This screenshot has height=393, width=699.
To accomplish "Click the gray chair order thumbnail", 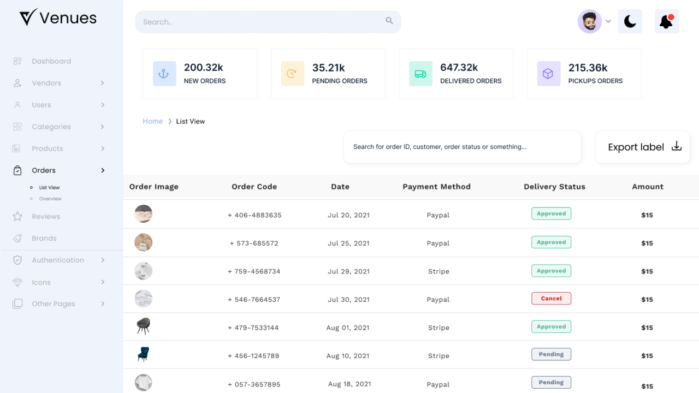I will (144, 326).
